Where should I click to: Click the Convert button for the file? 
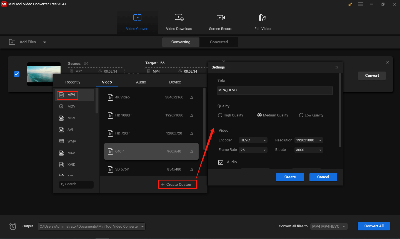coord(372,76)
